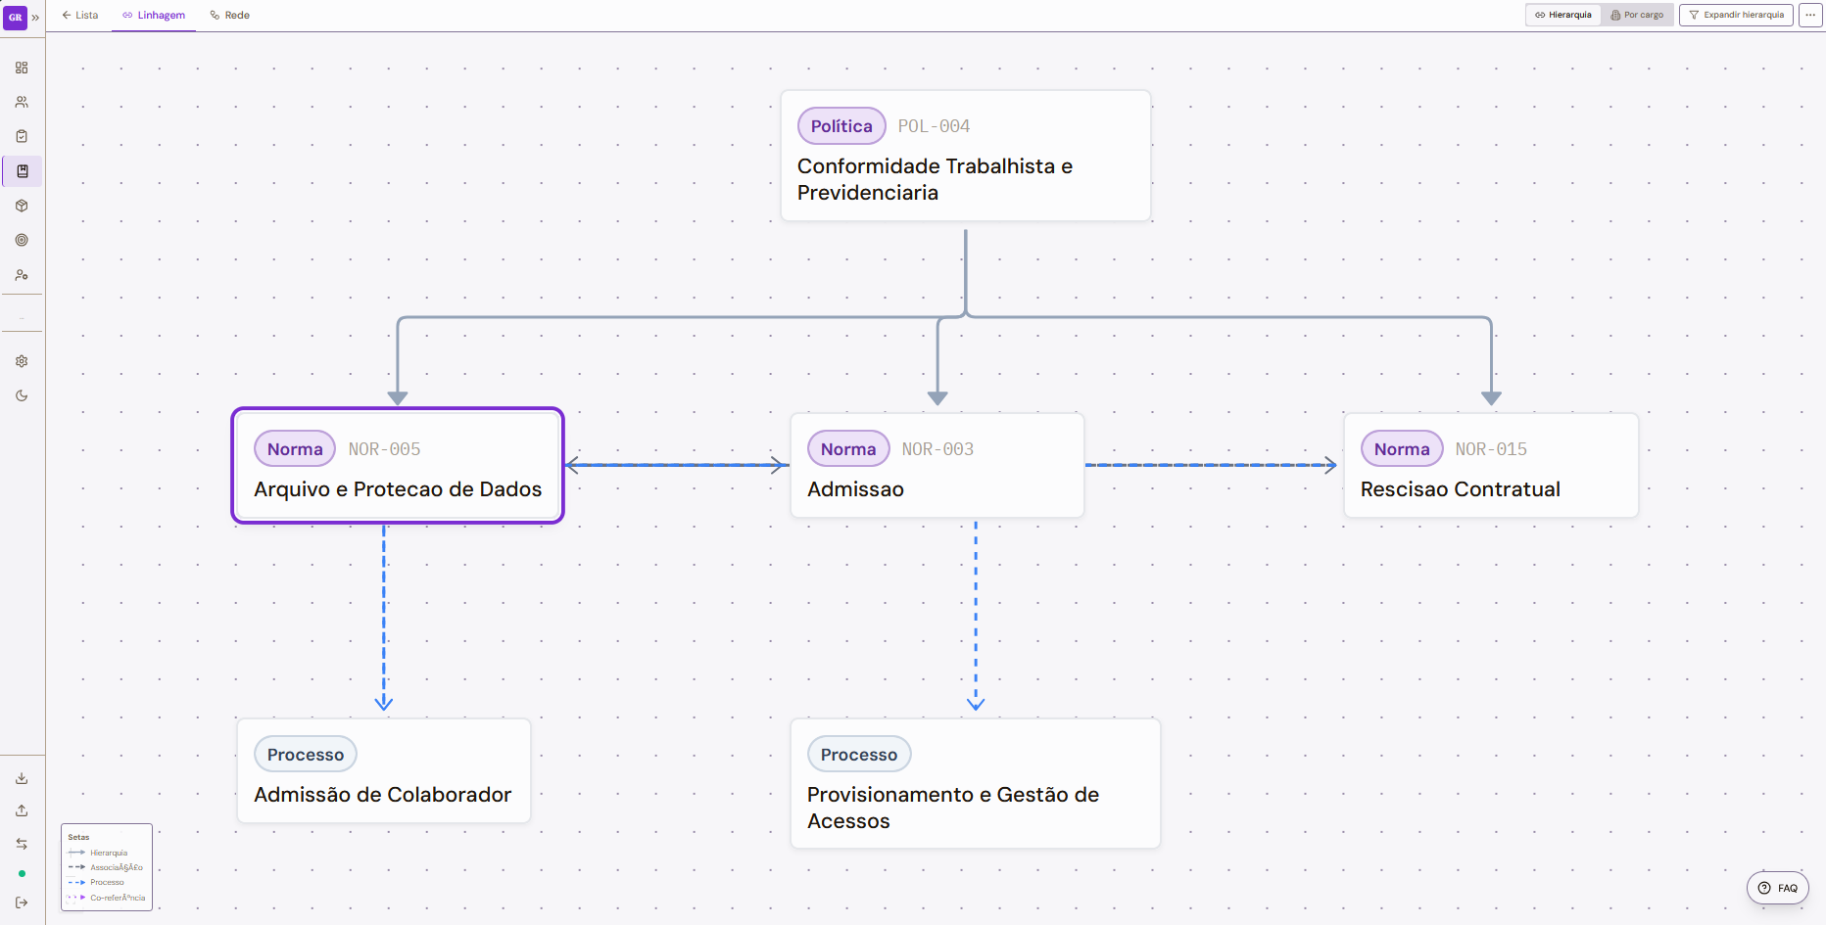Open the FAQ help button
This screenshot has width=1826, height=925.
pos(1778,888)
